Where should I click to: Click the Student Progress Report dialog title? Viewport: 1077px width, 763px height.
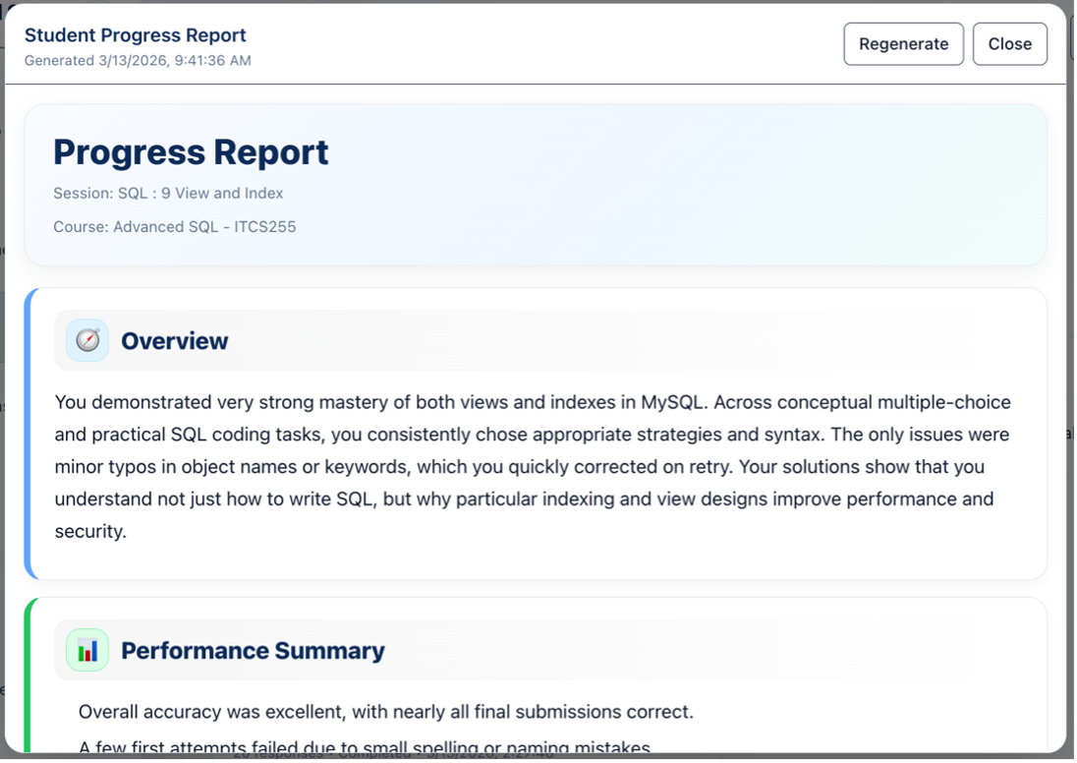pos(135,35)
